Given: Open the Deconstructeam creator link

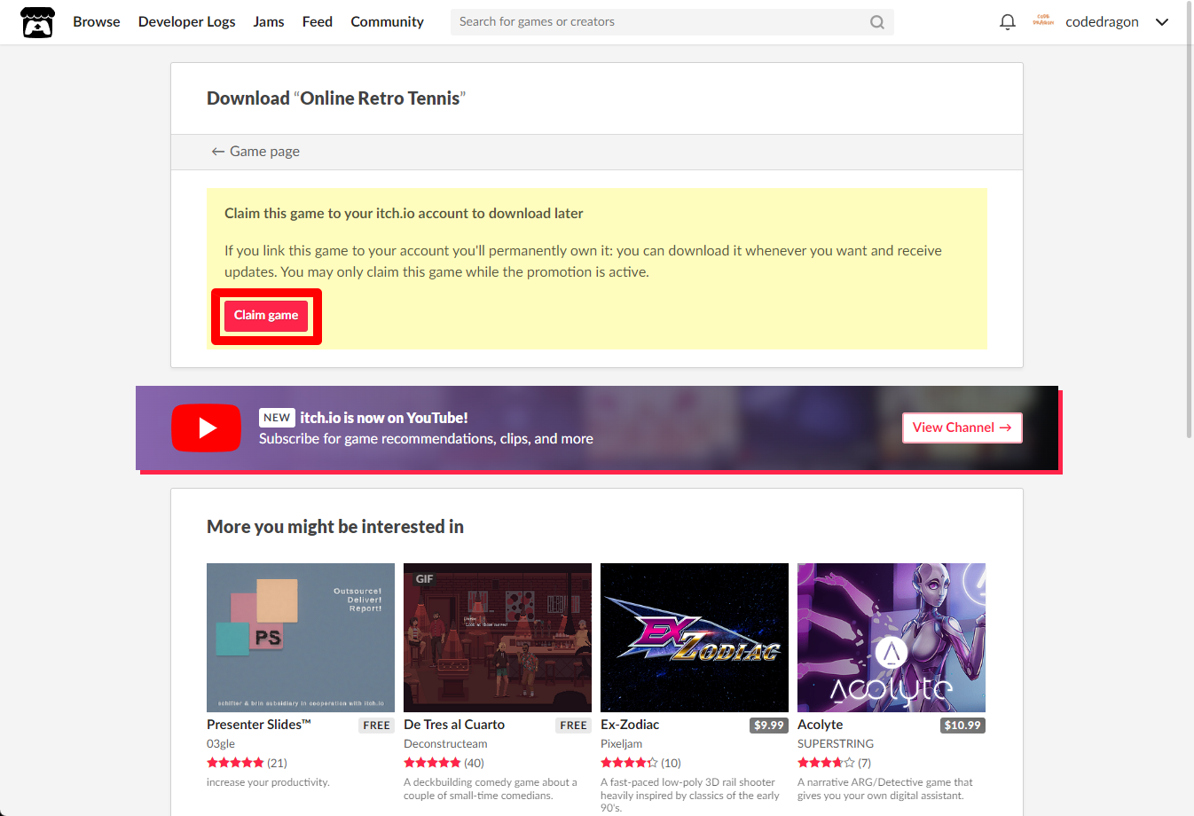Looking at the screenshot, I should tap(445, 744).
